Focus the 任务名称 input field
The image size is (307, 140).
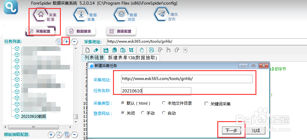tap(156, 91)
